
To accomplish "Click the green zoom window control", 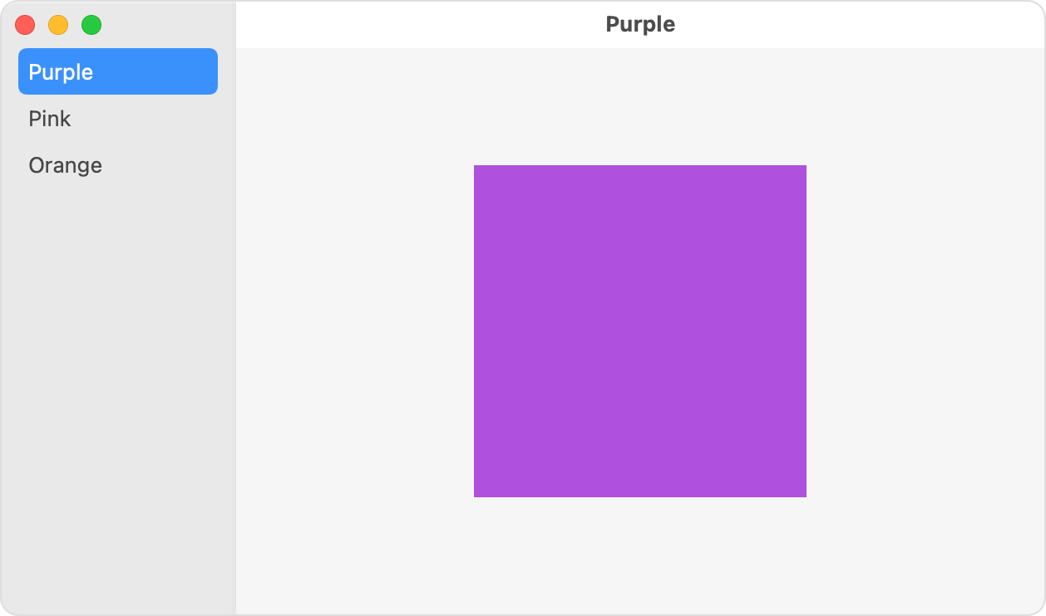I will pyautogui.click(x=91, y=25).
